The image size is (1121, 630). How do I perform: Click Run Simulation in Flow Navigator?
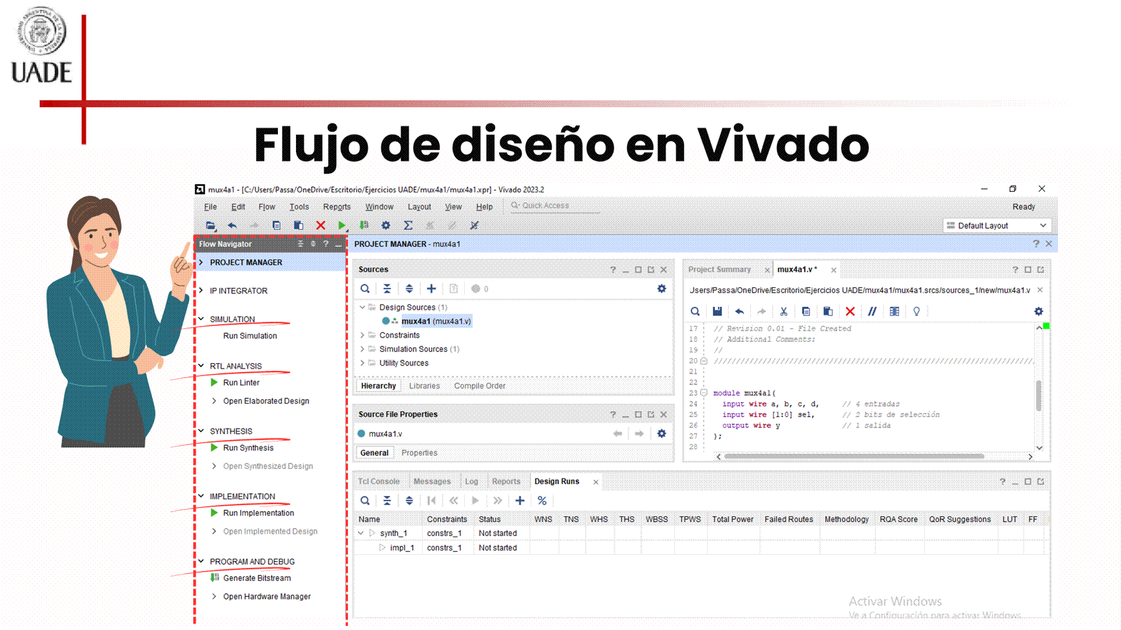(250, 335)
